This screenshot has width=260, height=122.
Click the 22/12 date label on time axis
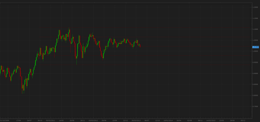tap(125, 120)
